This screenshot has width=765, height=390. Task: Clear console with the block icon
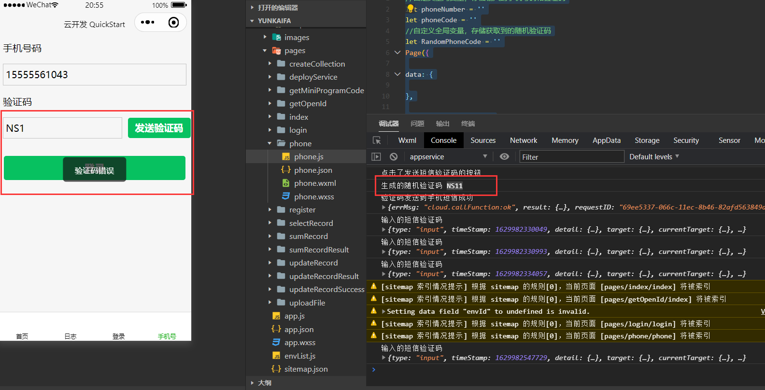pyautogui.click(x=394, y=157)
